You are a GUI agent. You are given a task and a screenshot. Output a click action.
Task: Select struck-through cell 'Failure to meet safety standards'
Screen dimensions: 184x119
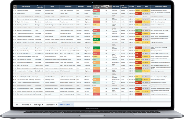coord(26,16)
